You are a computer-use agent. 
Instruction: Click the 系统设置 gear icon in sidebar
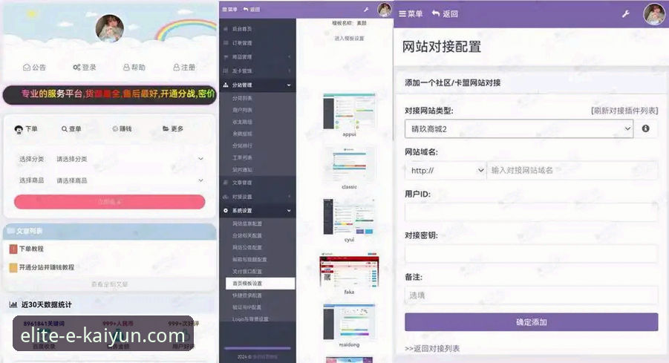(226, 211)
